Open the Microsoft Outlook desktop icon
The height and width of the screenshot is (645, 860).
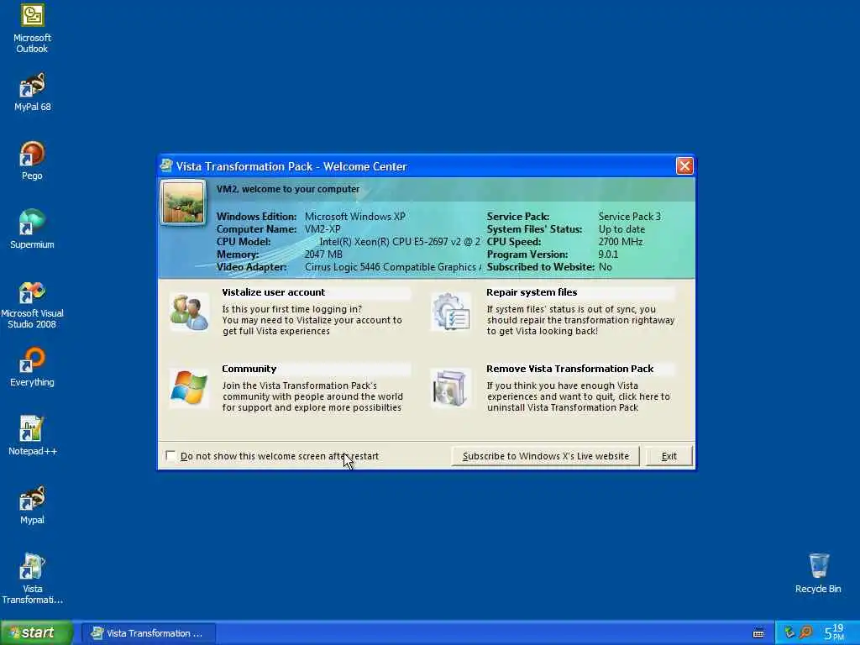coord(32,29)
